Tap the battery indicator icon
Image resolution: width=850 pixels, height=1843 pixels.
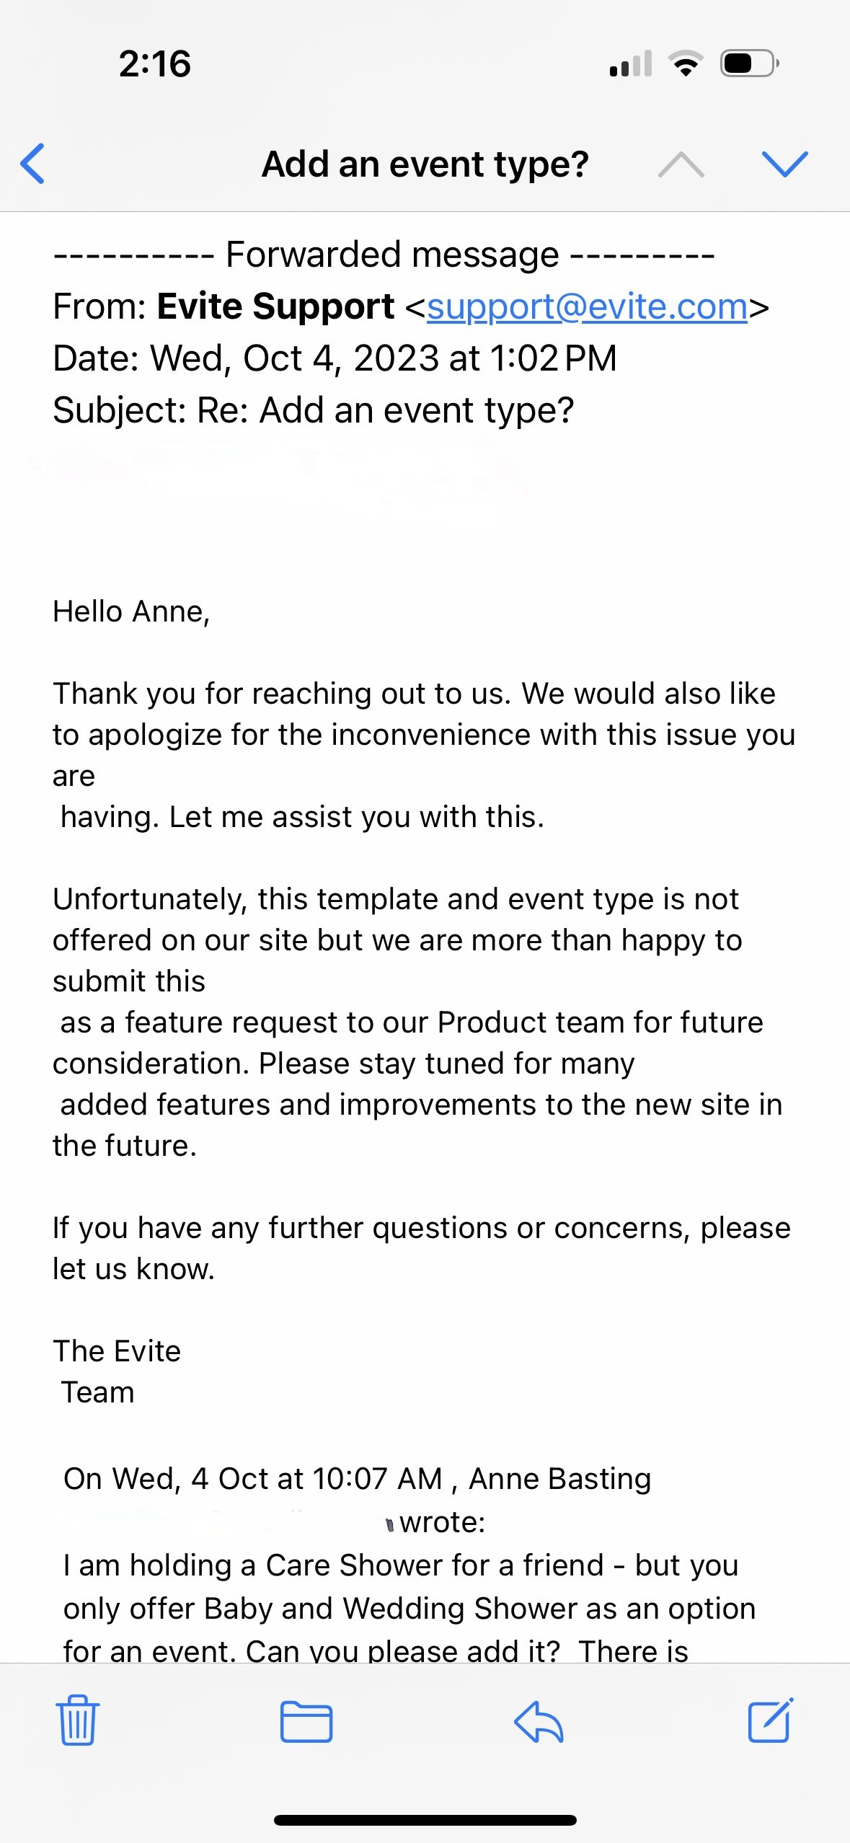click(750, 63)
